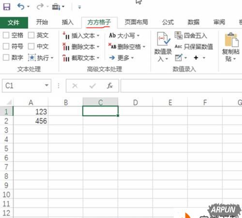Open the briefcase icon dropdown arrow
The image size is (242, 218).
63,7
